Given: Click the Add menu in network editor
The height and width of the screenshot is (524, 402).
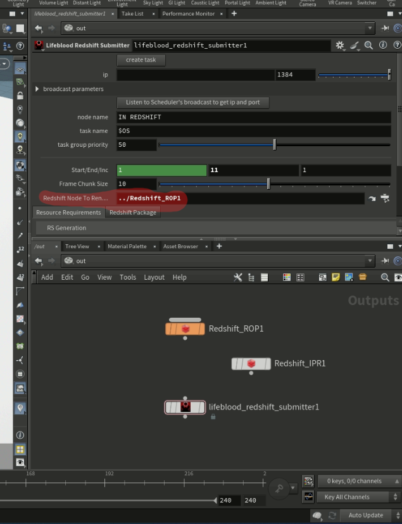Looking at the screenshot, I should (x=47, y=277).
